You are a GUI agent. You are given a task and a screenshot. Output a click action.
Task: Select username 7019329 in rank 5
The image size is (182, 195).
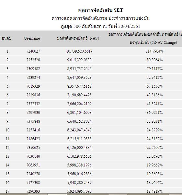pyautogui.click(x=33, y=86)
